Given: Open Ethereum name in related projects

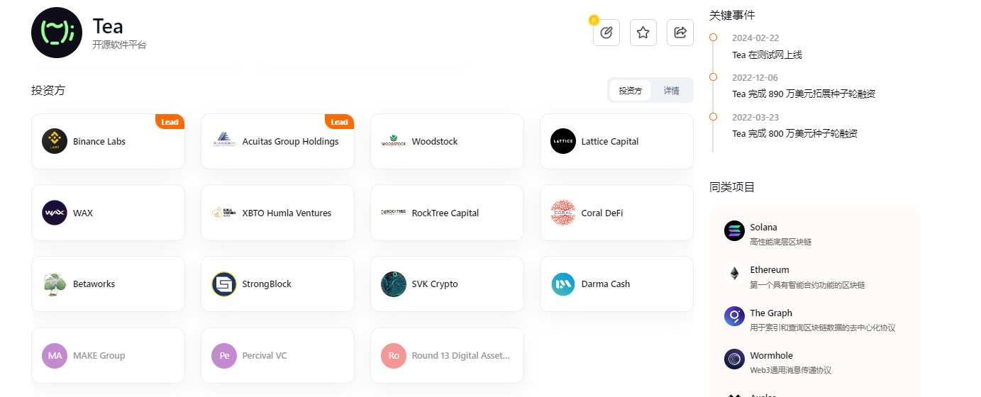Looking at the screenshot, I should pos(770,269).
